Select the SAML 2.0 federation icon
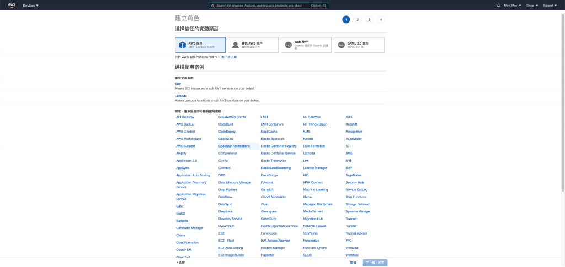 (x=341, y=45)
